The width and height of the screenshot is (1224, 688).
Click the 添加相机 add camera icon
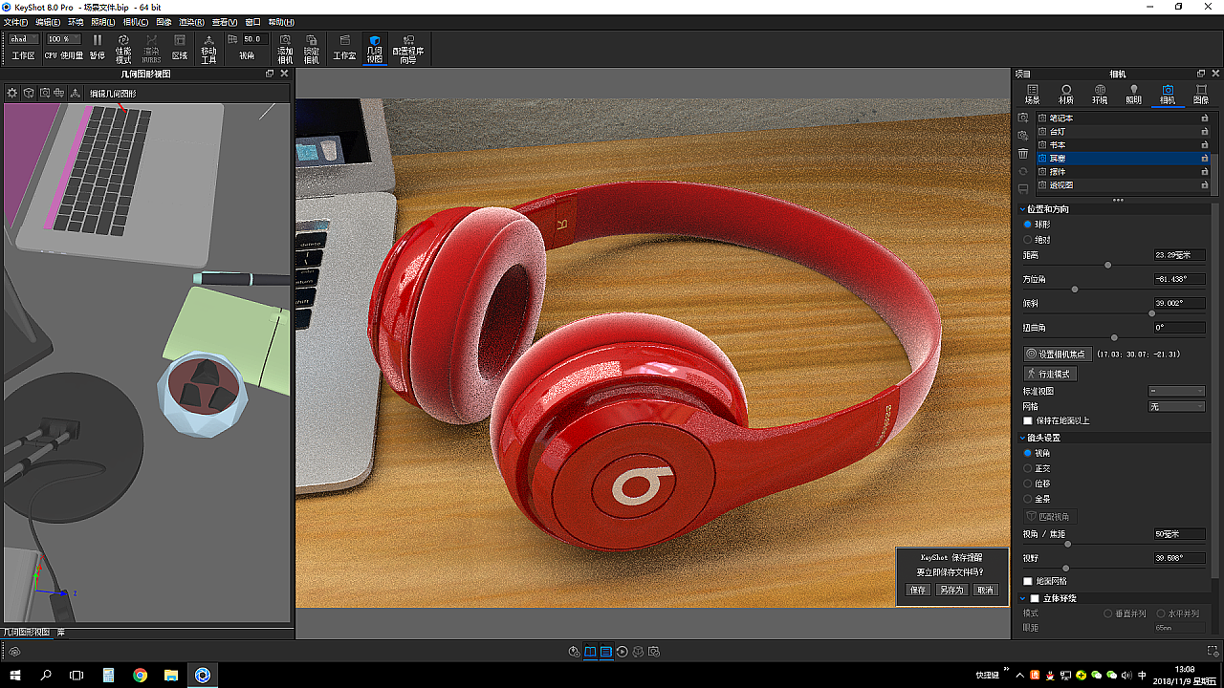click(285, 48)
